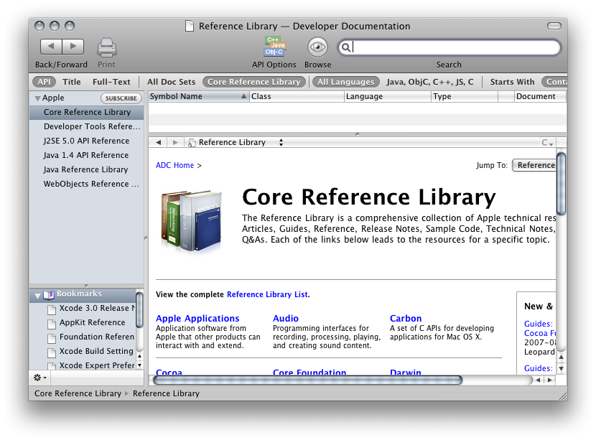Select Developer Tools Reference in sidebar
596x440 pixels.
click(x=87, y=126)
